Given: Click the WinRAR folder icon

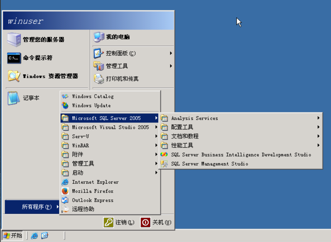Looking at the screenshot, I should coord(65,145).
